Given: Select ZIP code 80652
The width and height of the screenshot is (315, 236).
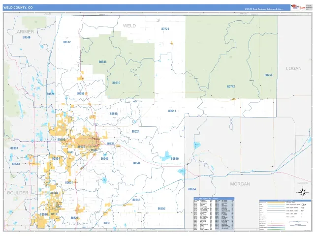Looking at the screenshot, I should tap(161, 208).
